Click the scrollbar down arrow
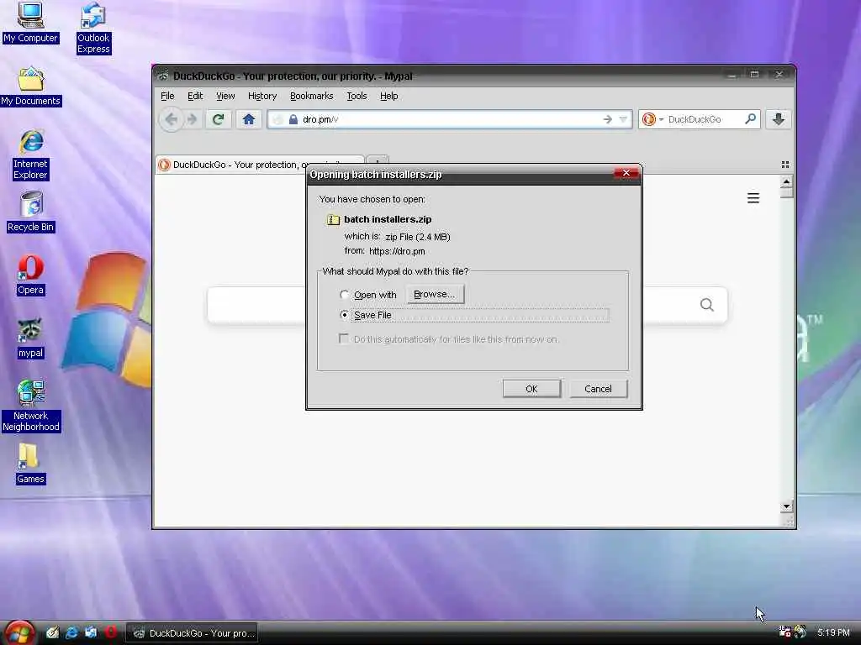This screenshot has width=861, height=645. point(786,506)
